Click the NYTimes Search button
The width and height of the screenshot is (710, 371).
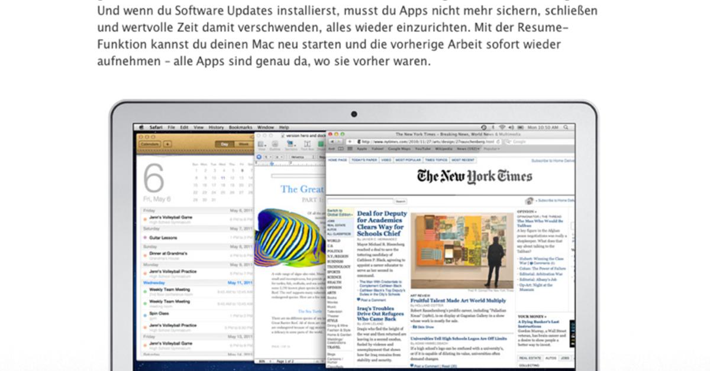[401, 201]
